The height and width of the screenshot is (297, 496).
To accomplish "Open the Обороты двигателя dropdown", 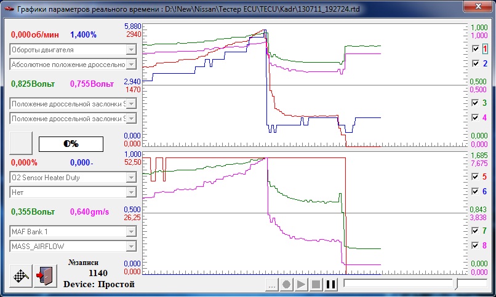I will [x=131, y=50].
